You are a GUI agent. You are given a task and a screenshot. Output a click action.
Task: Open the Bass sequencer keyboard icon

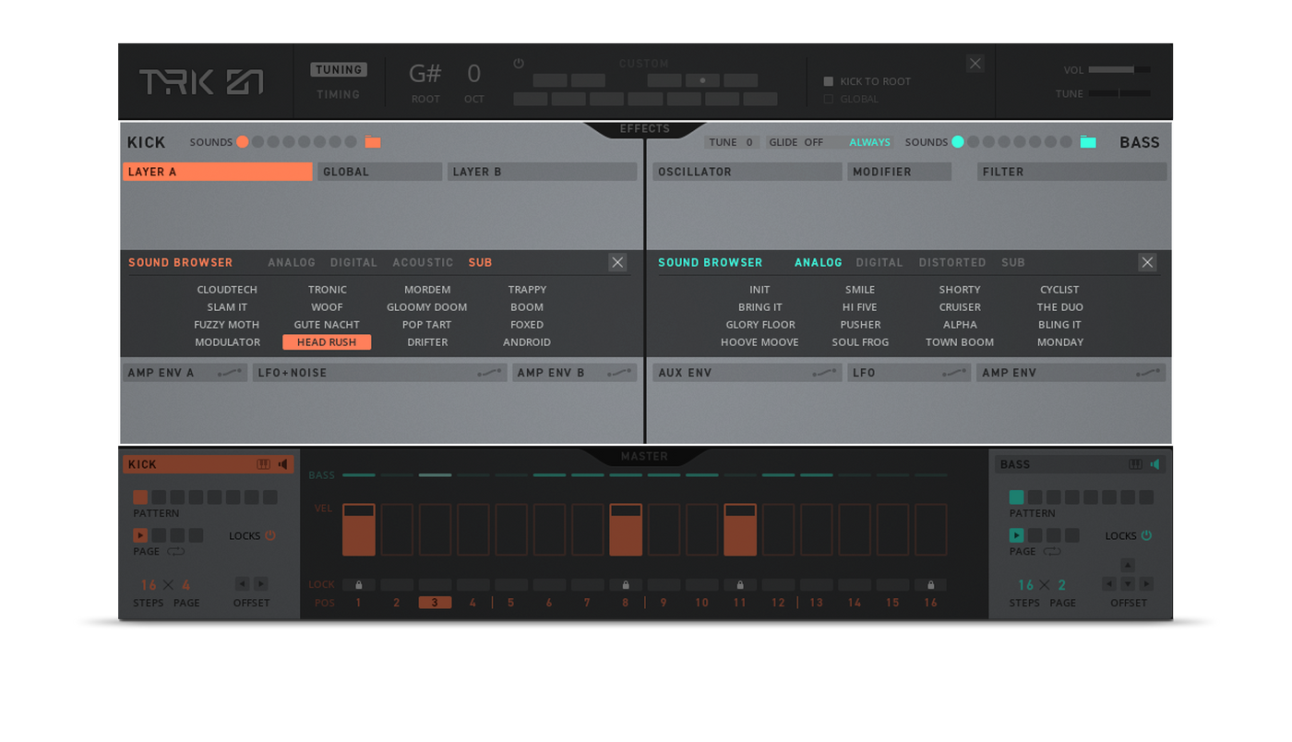[x=1136, y=464]
